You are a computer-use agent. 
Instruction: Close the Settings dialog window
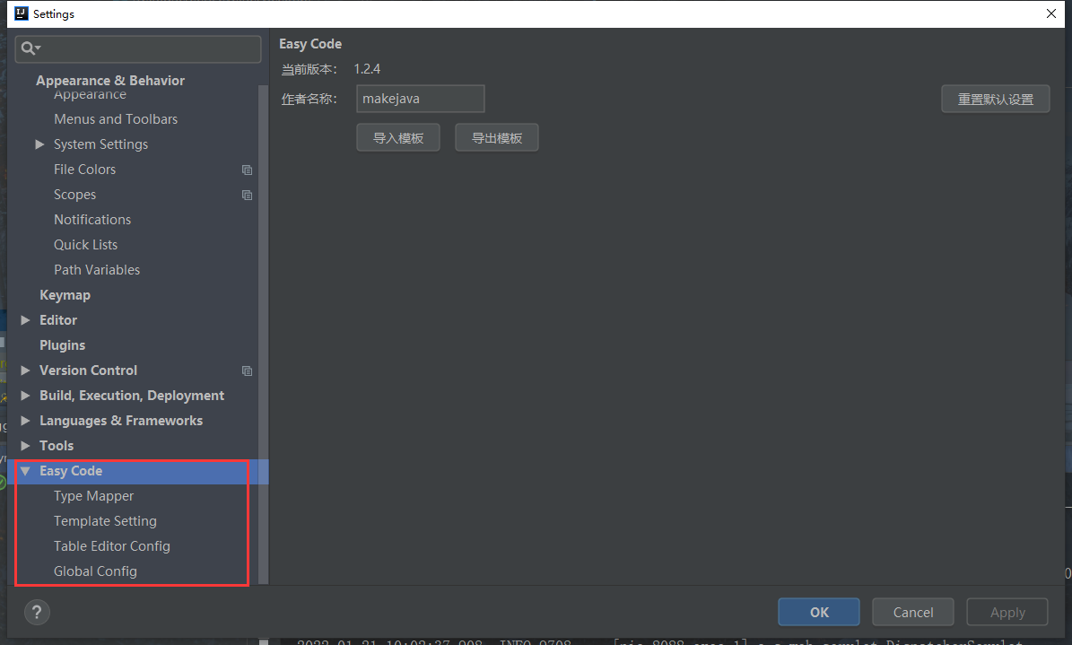(1050, 13)
